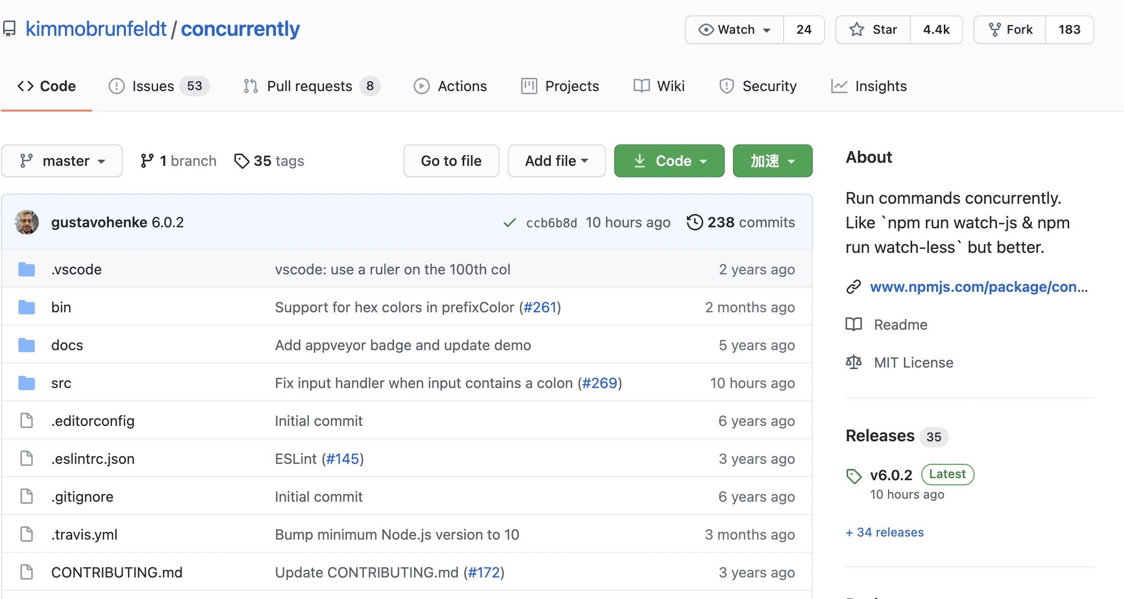
Task: Select the .vscode folder icon
Action: (x=26, y=269)
